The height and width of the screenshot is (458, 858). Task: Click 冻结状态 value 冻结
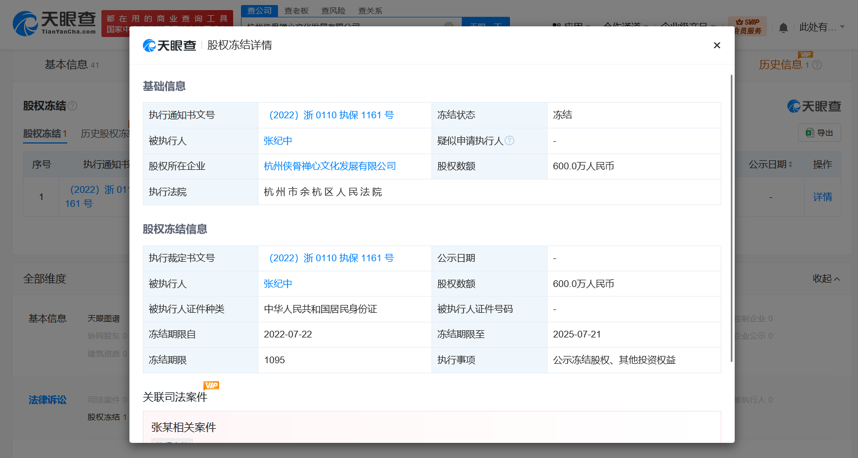coord(562,115)
